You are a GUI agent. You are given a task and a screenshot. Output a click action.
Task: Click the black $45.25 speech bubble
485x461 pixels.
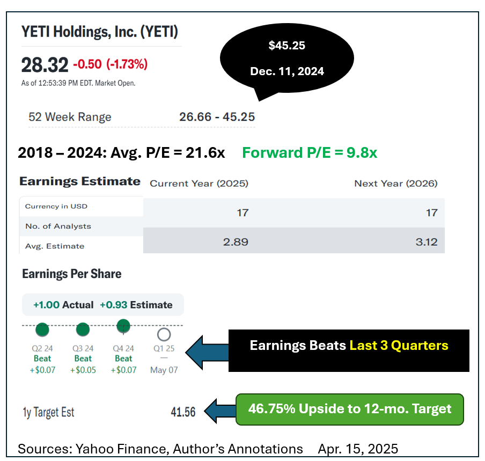(287, 58)
